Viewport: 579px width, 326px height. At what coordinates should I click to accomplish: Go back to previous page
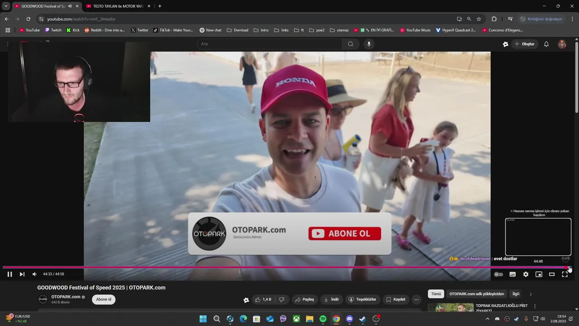pos(6,19)
